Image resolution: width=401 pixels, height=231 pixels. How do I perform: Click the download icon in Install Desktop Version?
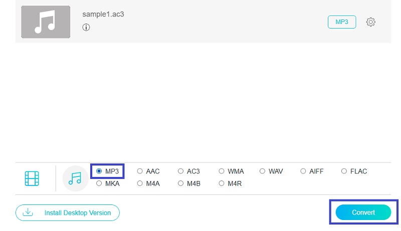29,212
